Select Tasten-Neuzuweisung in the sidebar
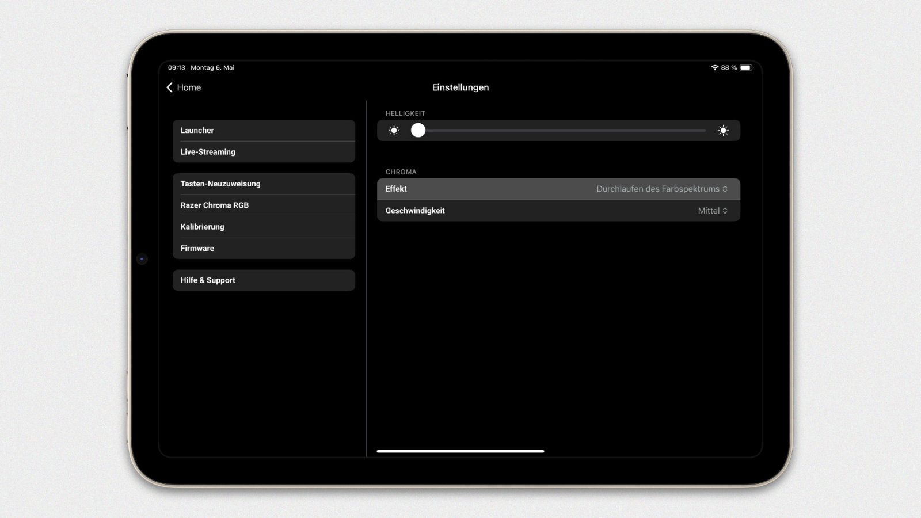This screenshot has width=921, height=518. [264, 184]
